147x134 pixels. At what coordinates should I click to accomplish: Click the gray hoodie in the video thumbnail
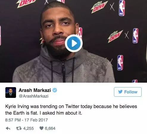click(63, 70)
